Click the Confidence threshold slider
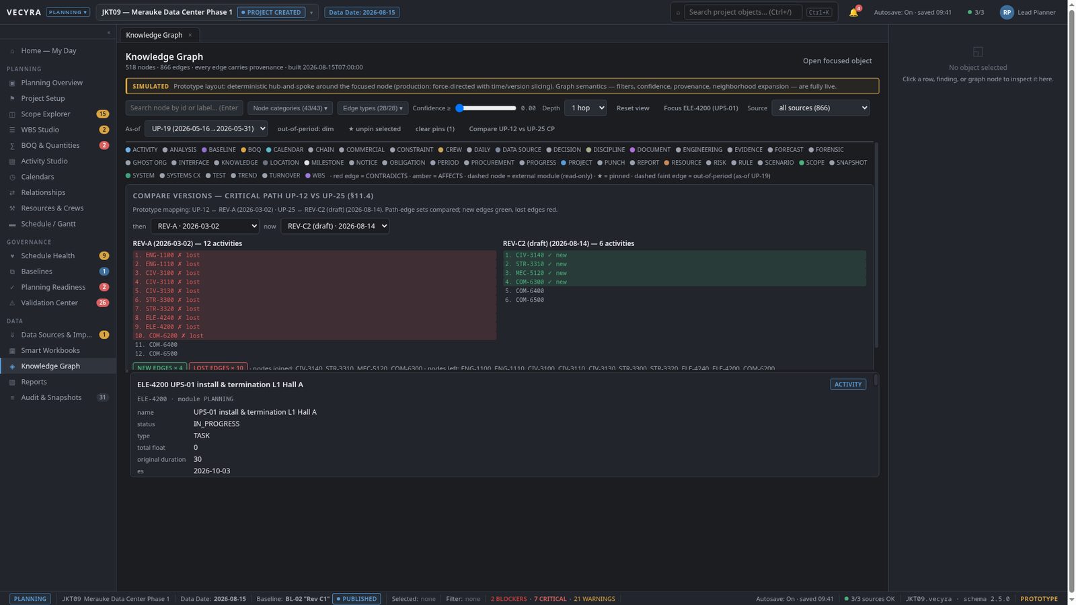 click(x=486, y=108)
